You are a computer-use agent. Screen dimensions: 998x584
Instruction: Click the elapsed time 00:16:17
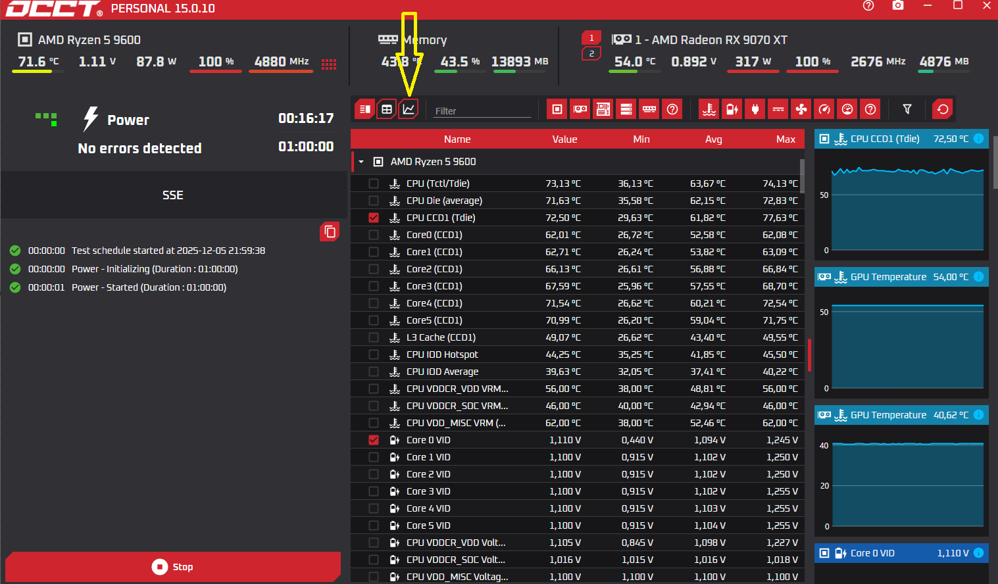click(x=306, y=118)
